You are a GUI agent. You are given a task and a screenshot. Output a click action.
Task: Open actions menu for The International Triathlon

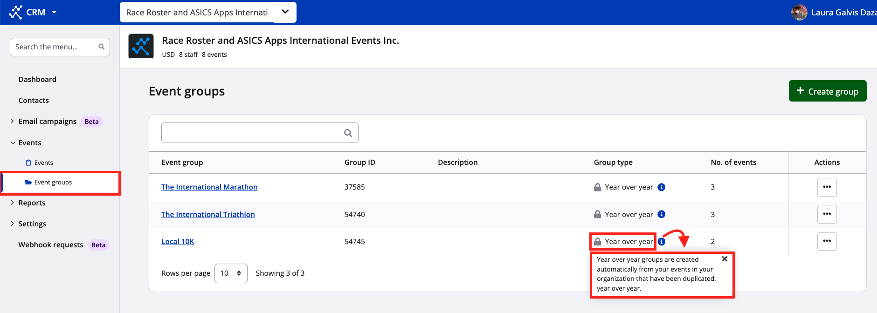pos(827,214)
